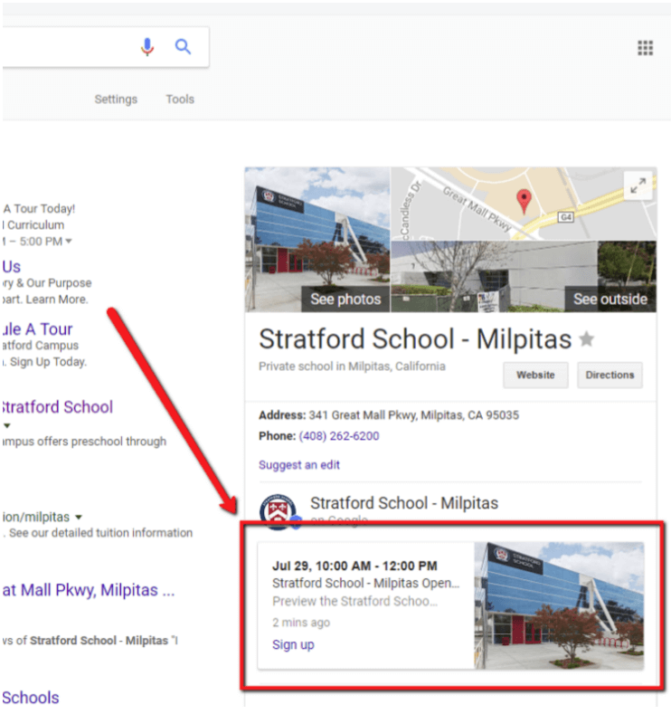
Task: Click the Stratford School crest logo
Action: (x=278, y=511)
